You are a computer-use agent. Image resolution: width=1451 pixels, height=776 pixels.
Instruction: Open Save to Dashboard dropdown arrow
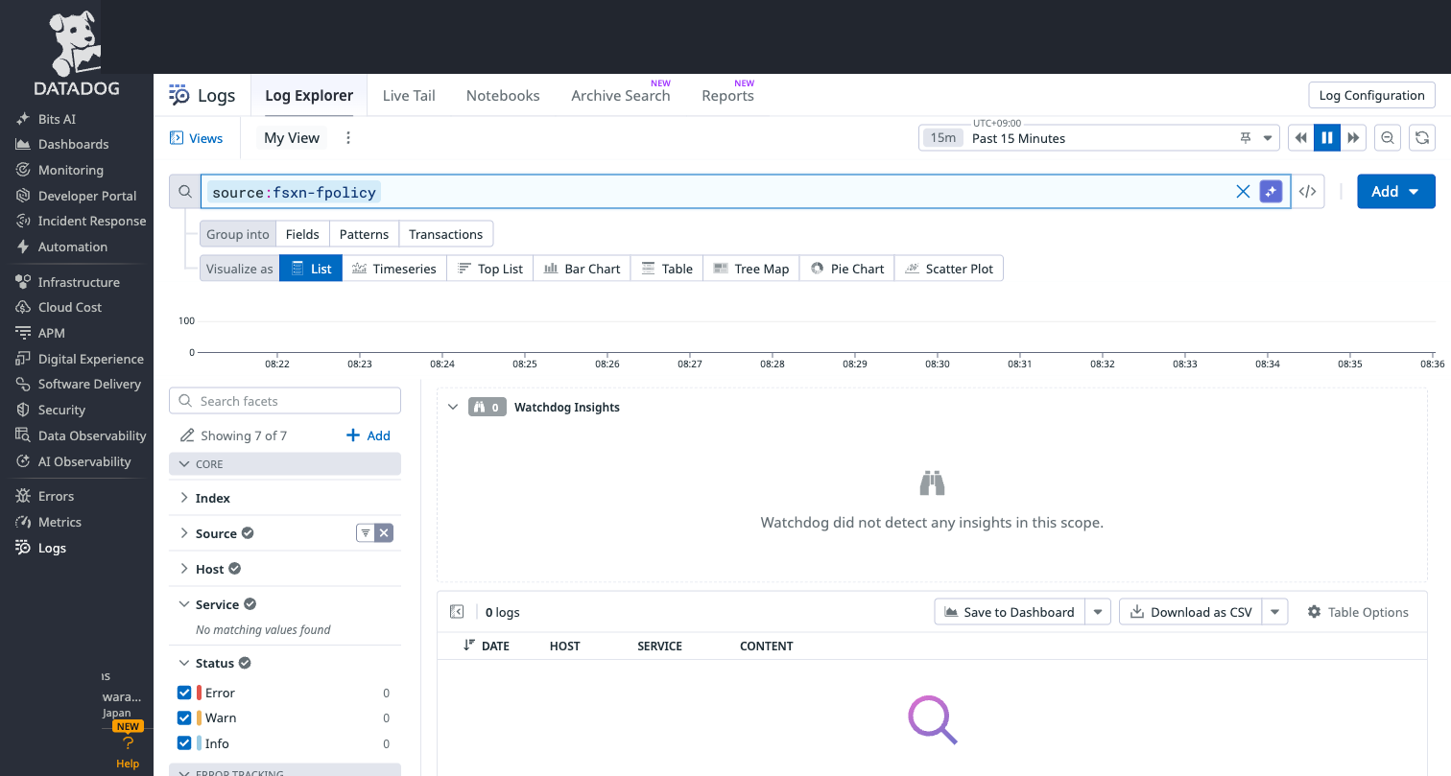[1099, 612]
